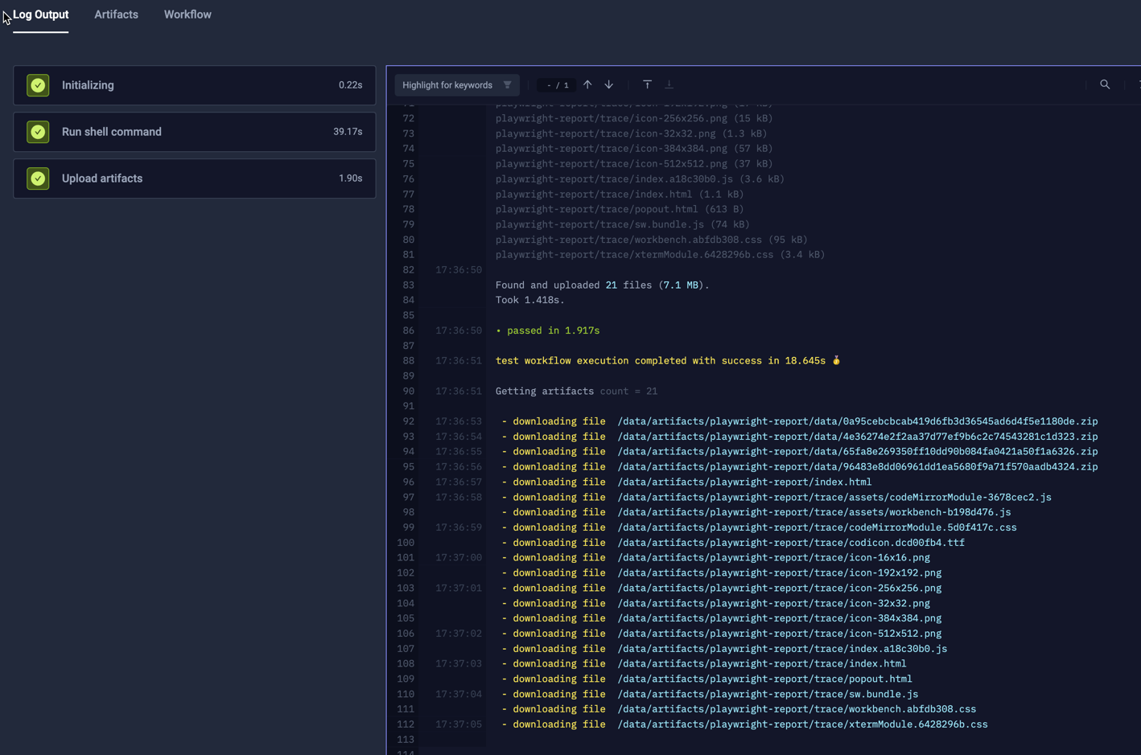Switch to the Artifacts tab
This screenshot has height=755, width=1141.
click(116, 14)
